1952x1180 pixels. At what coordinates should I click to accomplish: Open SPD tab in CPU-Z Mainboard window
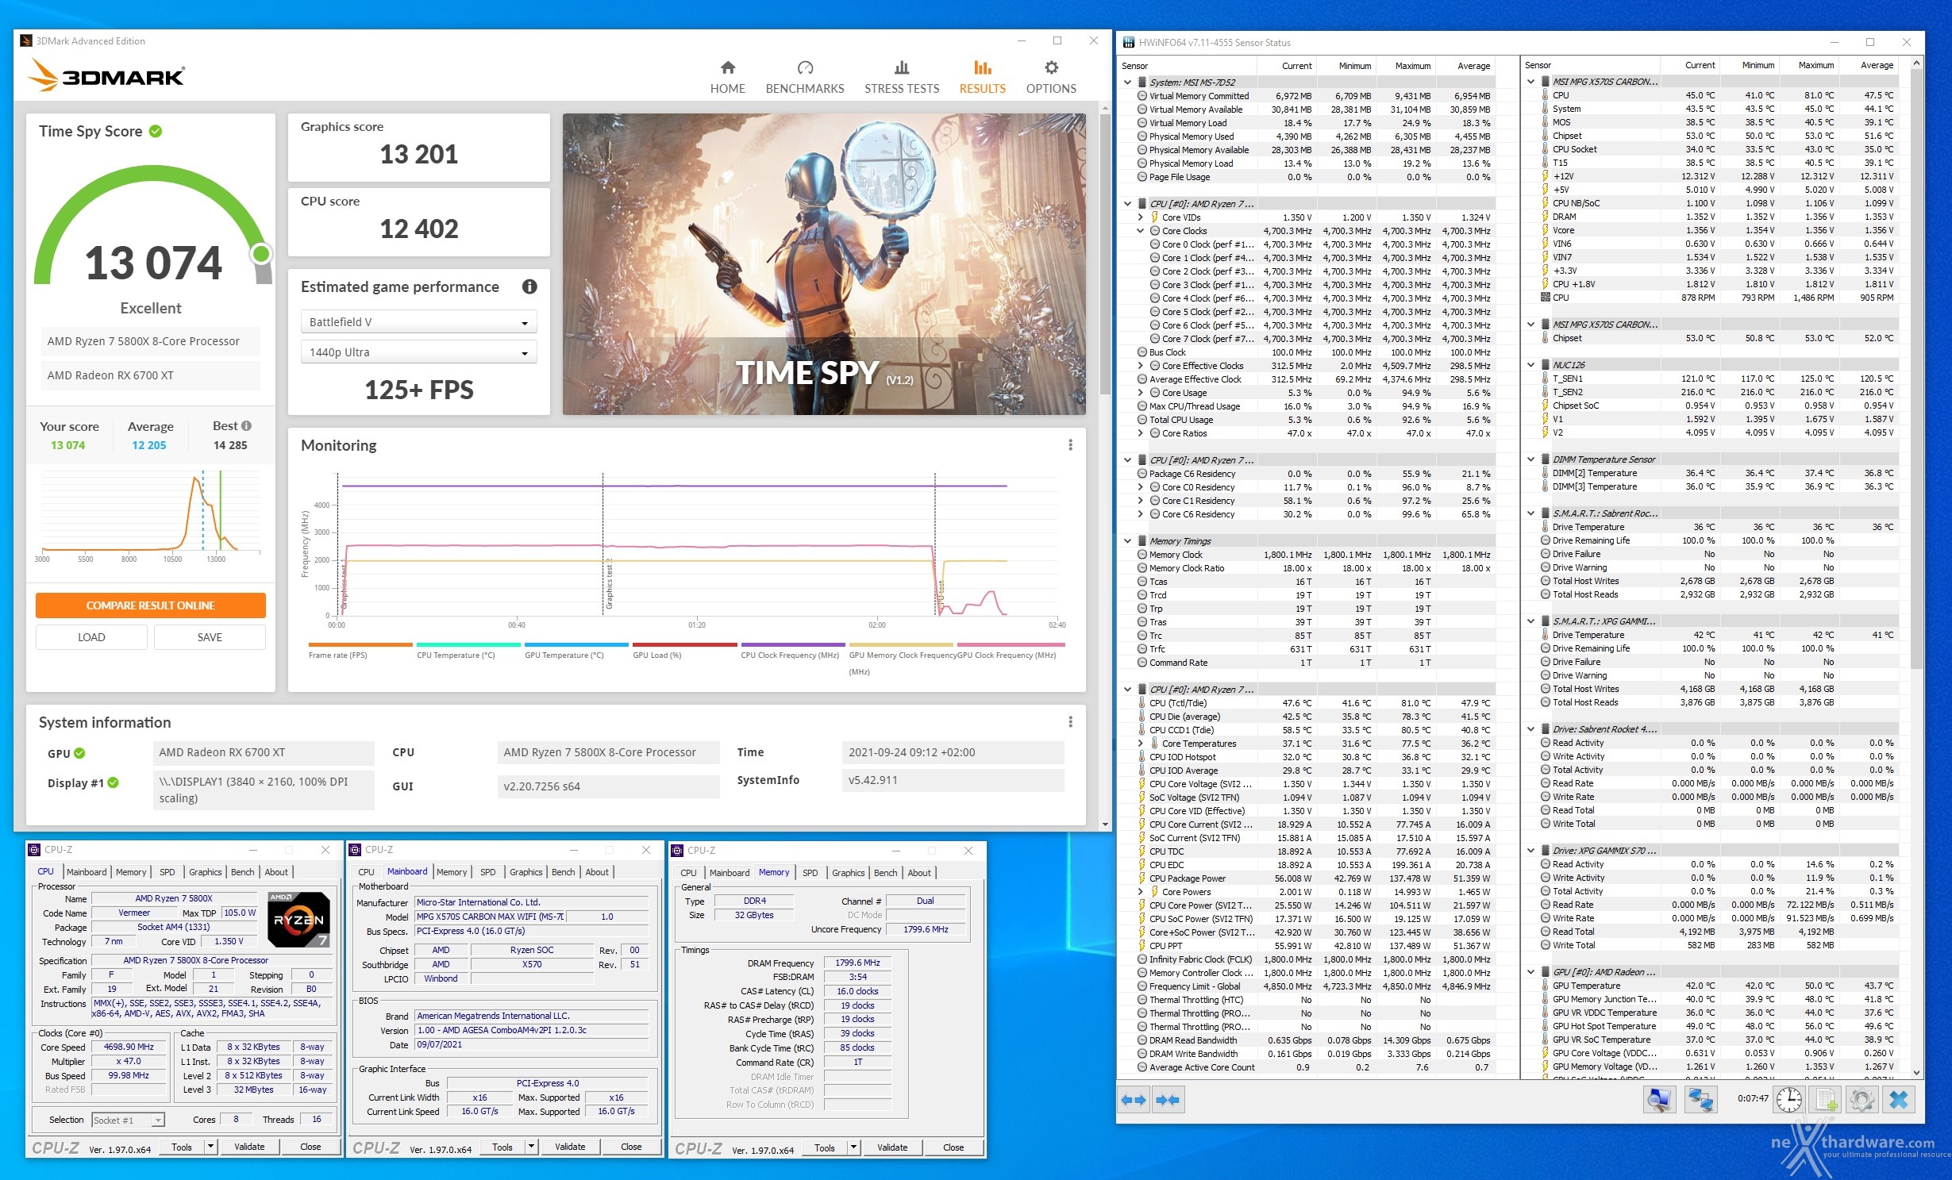click(x=487, y=872)
